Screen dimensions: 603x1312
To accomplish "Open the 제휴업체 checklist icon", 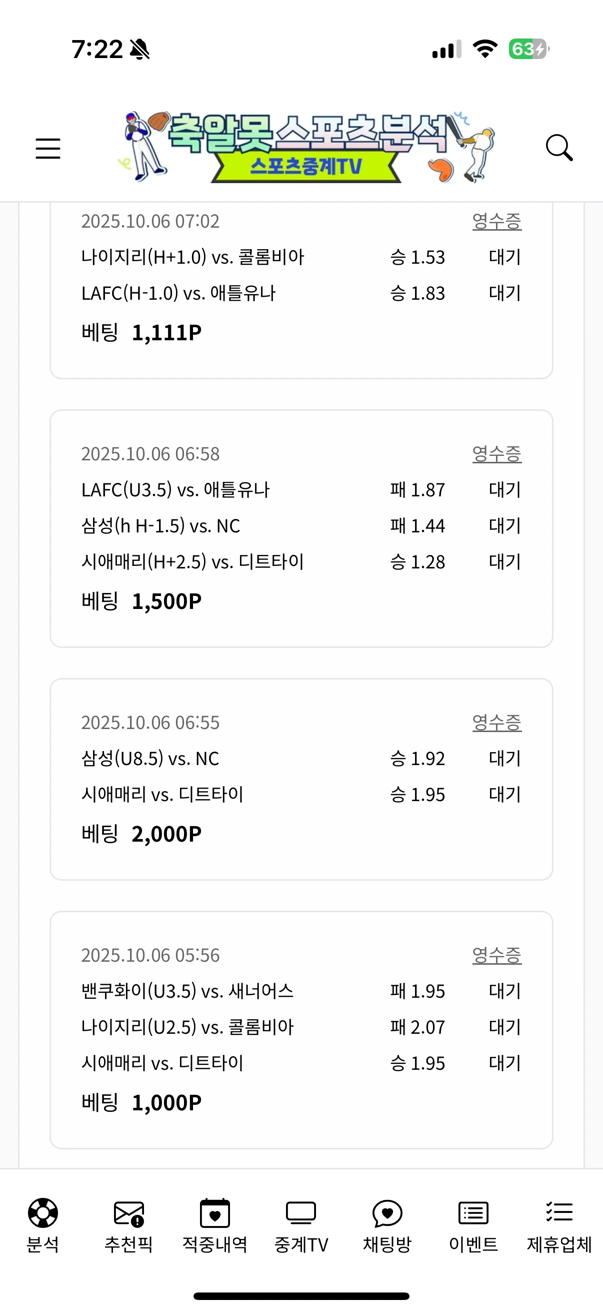I will [x=559, y=1213].
